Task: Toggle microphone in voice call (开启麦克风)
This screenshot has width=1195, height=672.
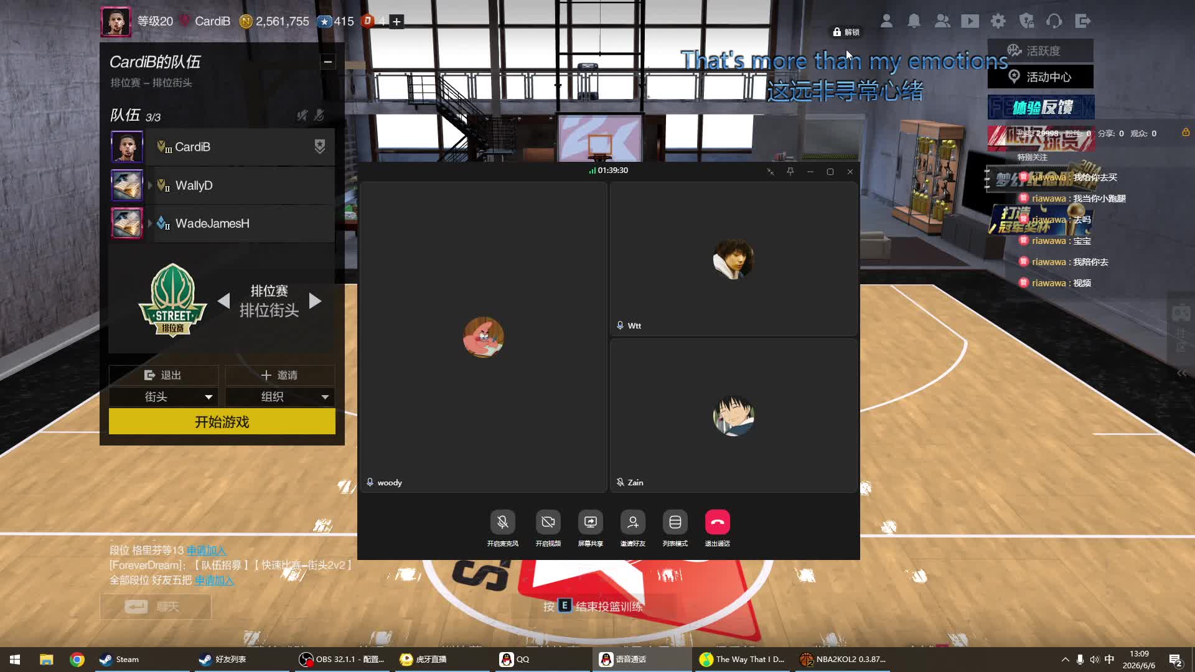Action: [x=502, y=522]
